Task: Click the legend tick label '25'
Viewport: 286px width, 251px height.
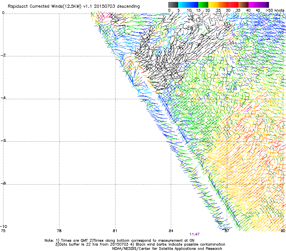Action: tap(218, 10)
